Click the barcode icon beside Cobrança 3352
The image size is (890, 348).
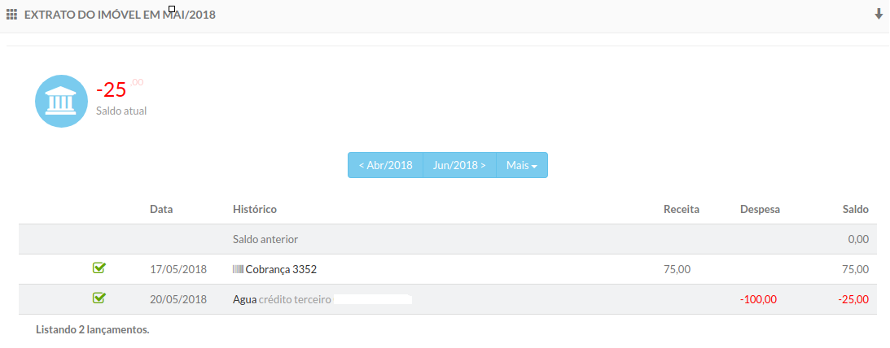pyautogui.click(x=238, y=269)
